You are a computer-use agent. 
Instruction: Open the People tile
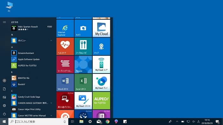tap(83, 64)
